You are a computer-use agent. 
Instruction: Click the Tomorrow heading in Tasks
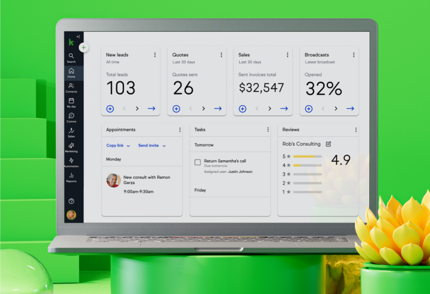pos(204,145)
